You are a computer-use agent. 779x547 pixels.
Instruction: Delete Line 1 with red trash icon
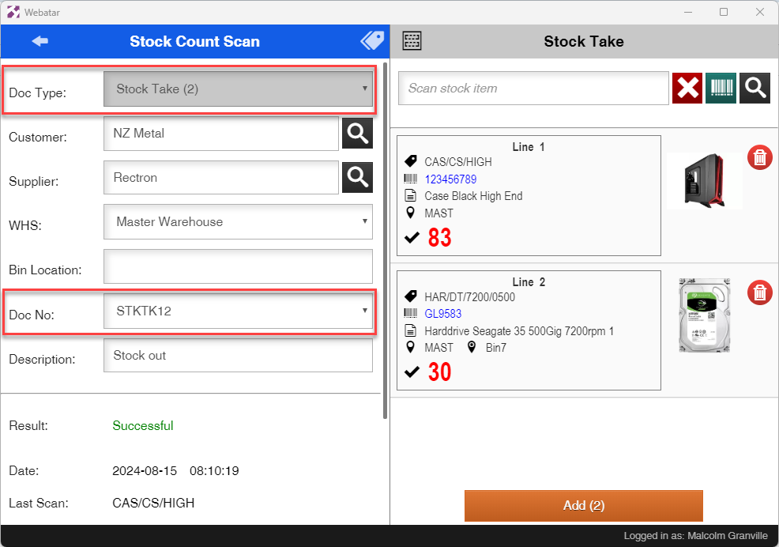pyautogui.click(x=759, y=157)
